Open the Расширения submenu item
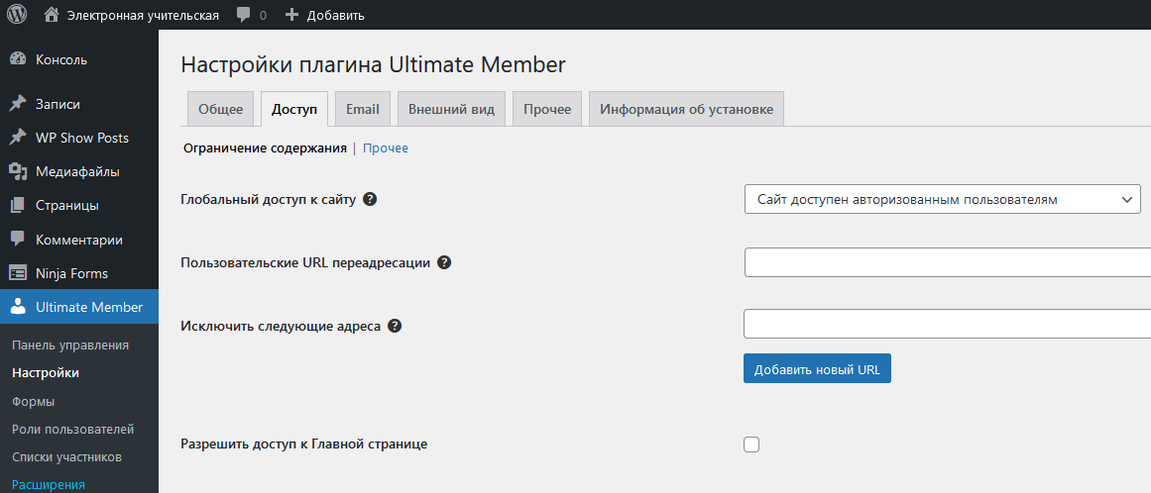1151x493 pixels. point(49,484)
